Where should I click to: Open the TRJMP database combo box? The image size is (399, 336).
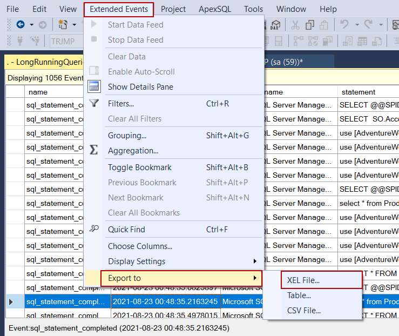pyautogui.click(x=66, y=41)
